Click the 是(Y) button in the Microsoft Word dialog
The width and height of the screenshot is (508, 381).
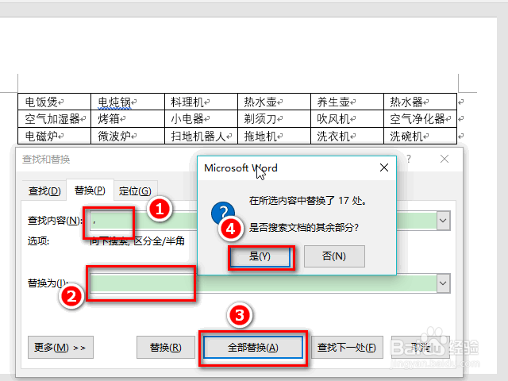point(260,257)
